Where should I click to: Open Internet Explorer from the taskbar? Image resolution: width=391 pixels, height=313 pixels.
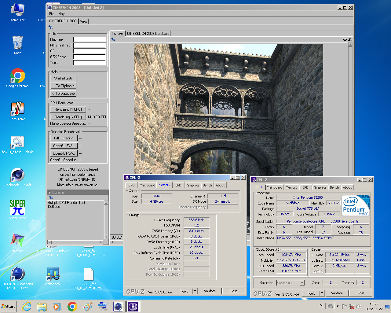tap(27, 307)
